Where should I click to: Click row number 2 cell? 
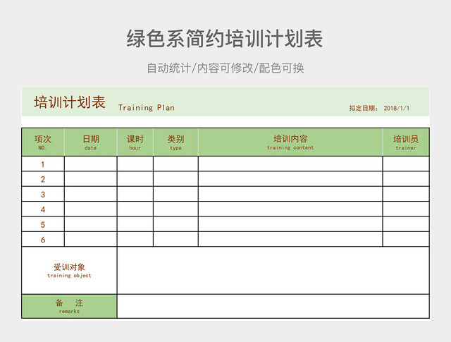point(43,179)
